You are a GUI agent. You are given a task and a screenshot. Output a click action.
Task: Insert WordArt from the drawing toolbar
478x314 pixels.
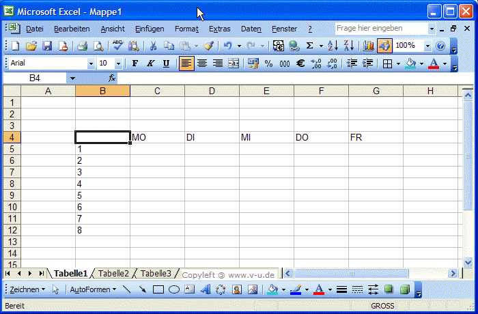pos(206,289)
